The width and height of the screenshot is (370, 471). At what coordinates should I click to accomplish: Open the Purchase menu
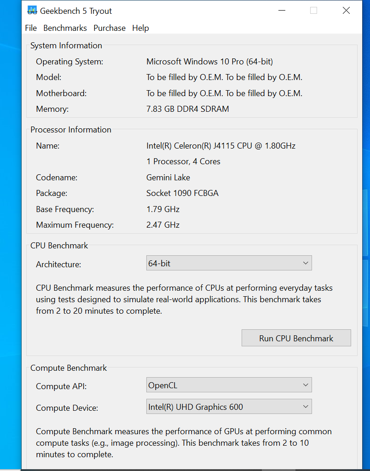[110, 28]
